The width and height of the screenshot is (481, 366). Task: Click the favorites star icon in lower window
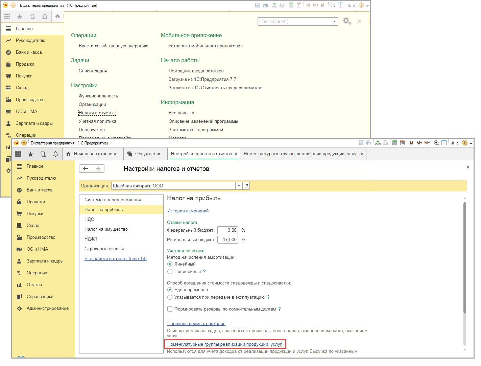[30, 154]
